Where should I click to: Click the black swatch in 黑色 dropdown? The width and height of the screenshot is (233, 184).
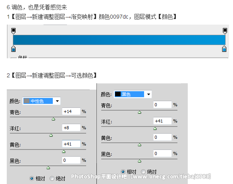(x=117, y=94)
